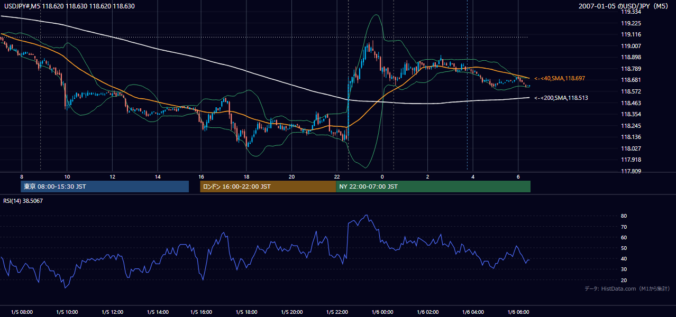Select the NY 22:00-07:00 JST session bar

(433, 187)
